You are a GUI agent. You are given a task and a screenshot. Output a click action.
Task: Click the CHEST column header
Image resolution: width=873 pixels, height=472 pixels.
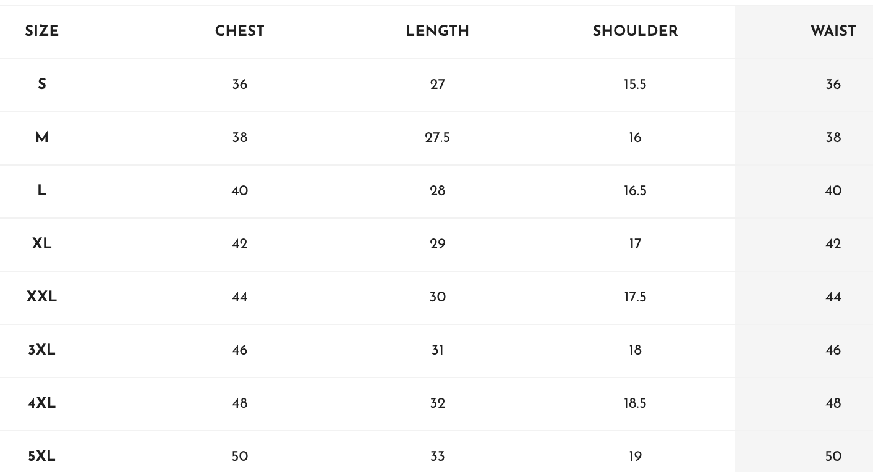pos(240,32)
